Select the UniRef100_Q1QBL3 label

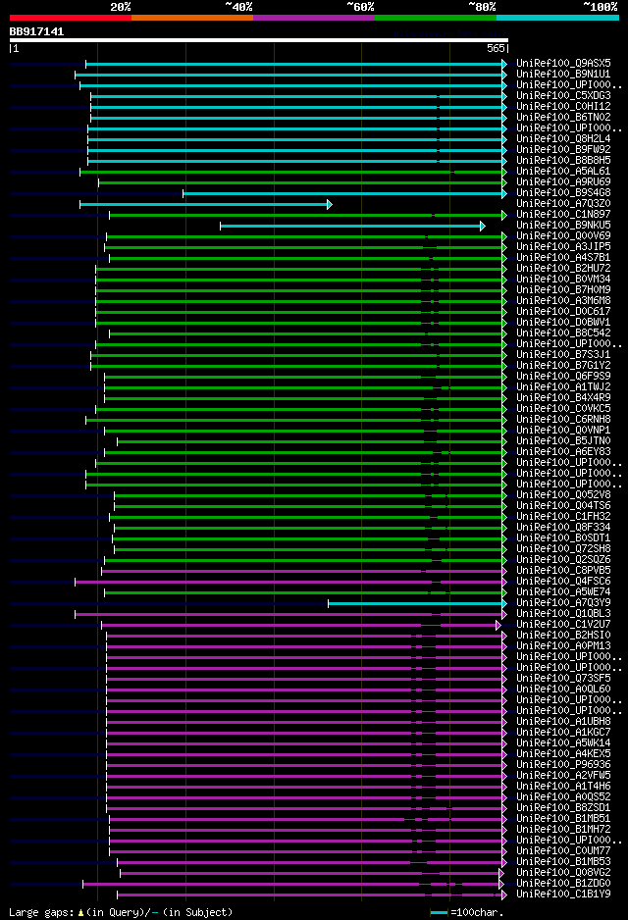(x=563, y=613)
